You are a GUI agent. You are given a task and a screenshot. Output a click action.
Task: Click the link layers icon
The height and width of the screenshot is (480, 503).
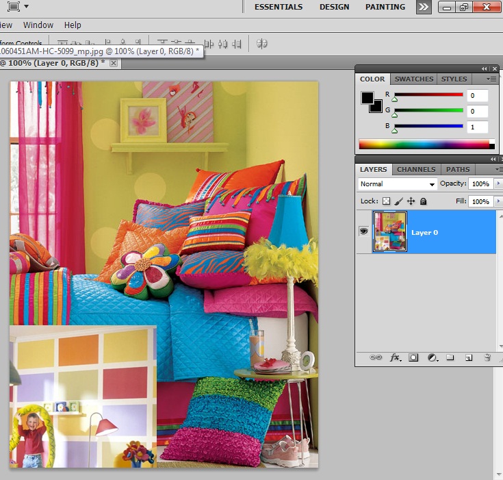pyautogui.click(x=376, y=357)
